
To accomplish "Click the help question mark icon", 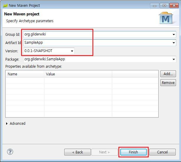I will tap(10, 152).
